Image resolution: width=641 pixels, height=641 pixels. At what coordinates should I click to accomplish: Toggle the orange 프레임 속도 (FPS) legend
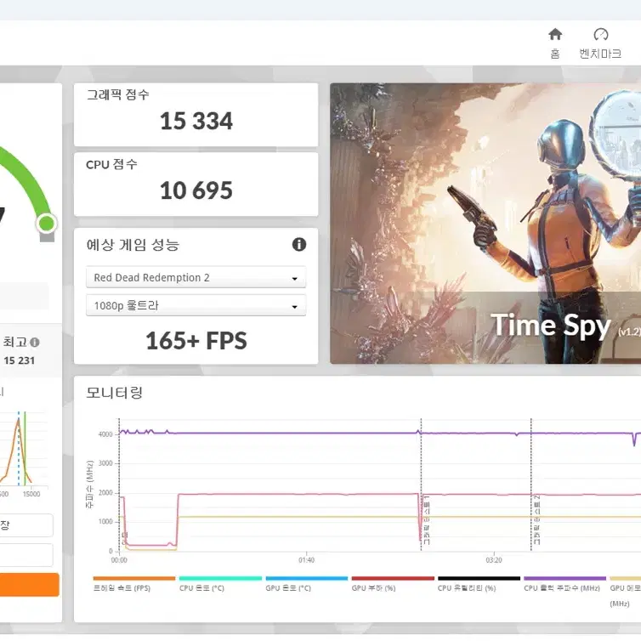(x=134, y=584)
